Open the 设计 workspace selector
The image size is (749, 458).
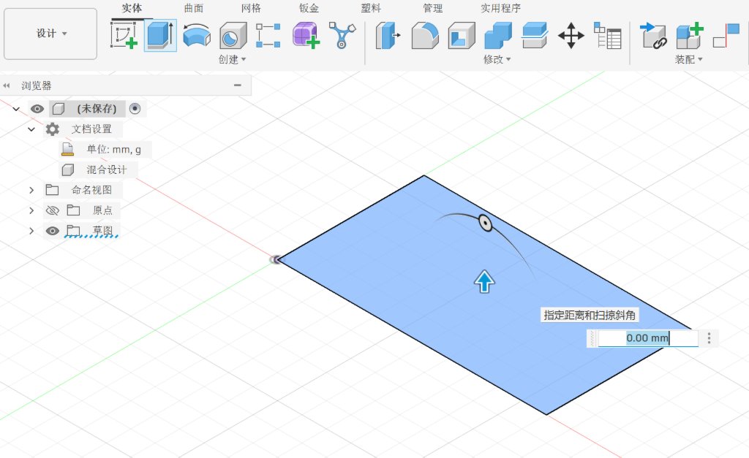pyautogui.click(x=49, y=33)
